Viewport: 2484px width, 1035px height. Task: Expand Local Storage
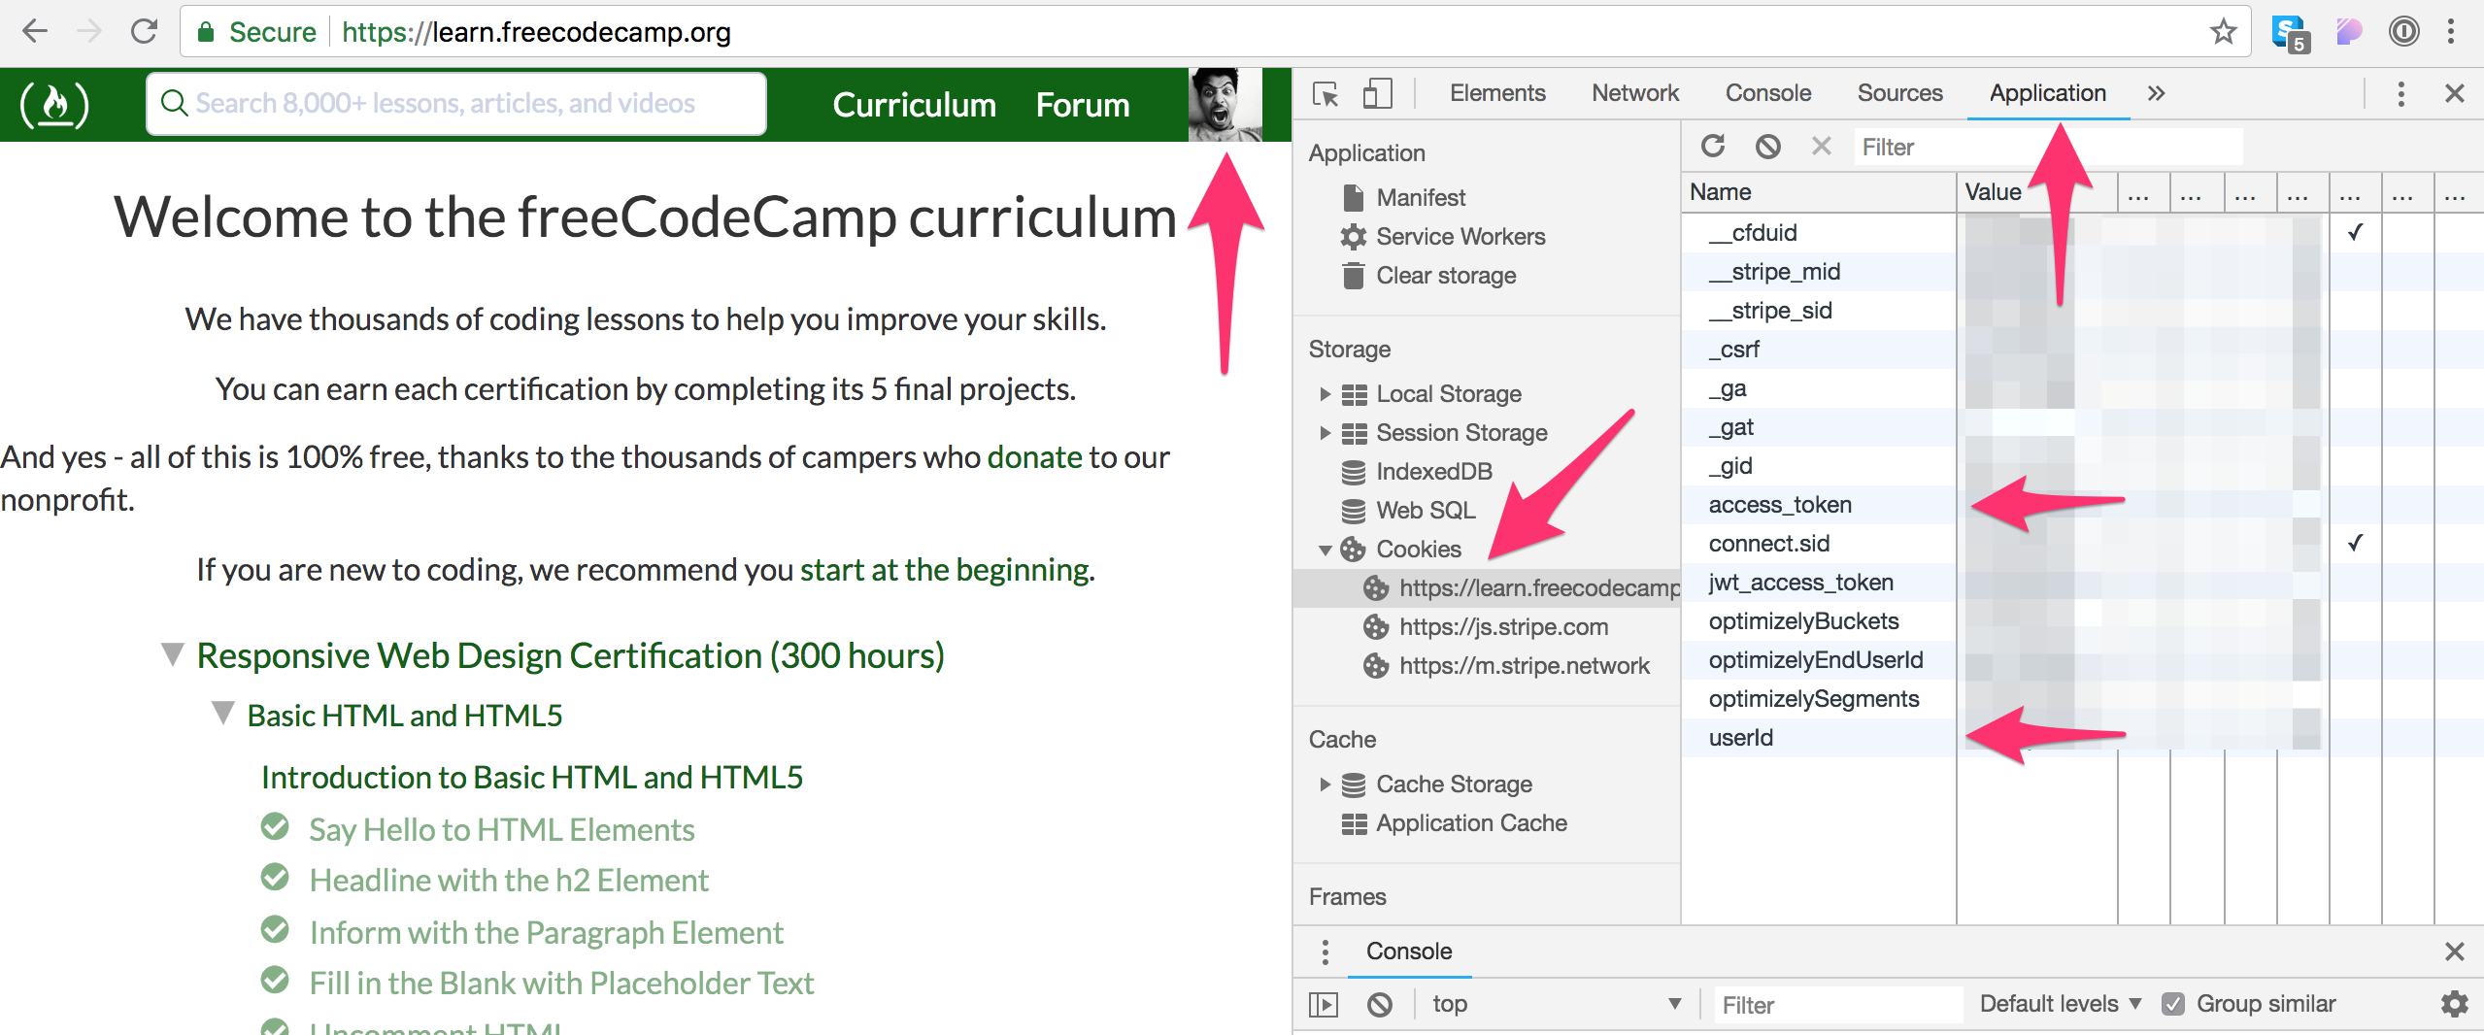click(x=1326, y=394)
